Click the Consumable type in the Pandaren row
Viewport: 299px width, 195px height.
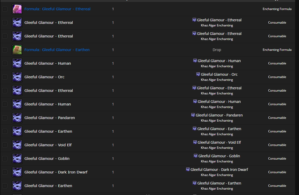pyautogui.click(x=277, y=118)
